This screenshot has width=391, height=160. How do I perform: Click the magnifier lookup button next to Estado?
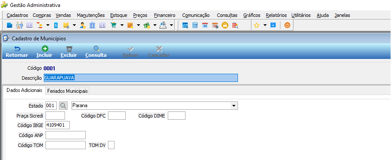point(63,106)
